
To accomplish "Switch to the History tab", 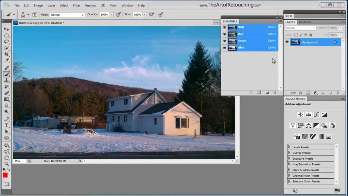I will click(x=305, y=22).
